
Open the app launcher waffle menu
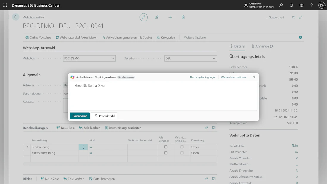pos(5,5)
